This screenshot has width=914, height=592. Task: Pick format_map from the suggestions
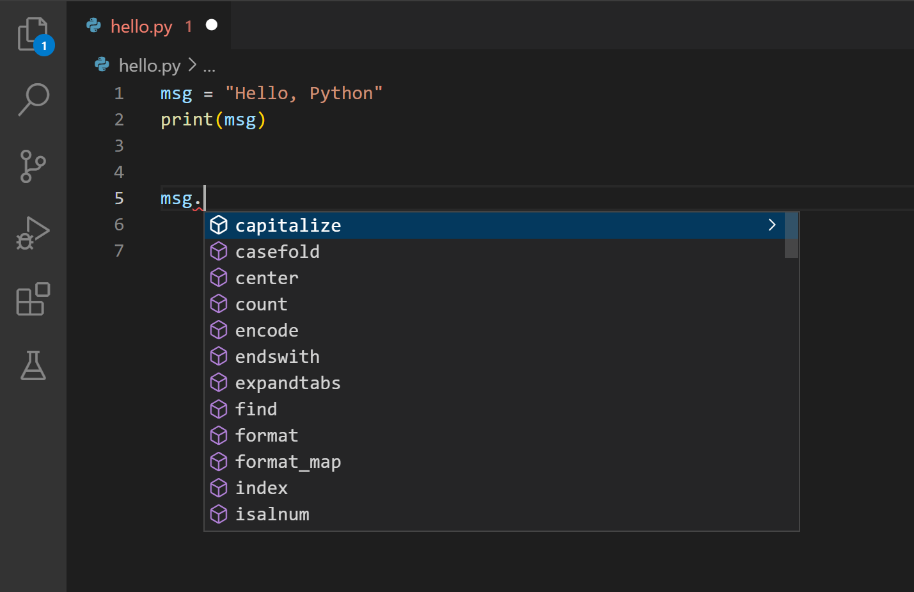[x=288, y=461]
